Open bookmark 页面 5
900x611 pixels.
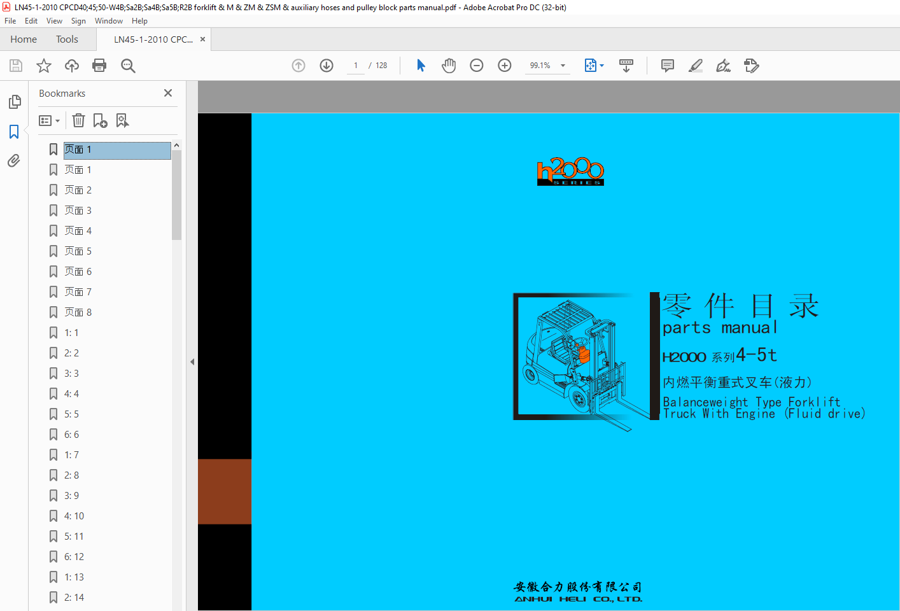pos(78,251)
